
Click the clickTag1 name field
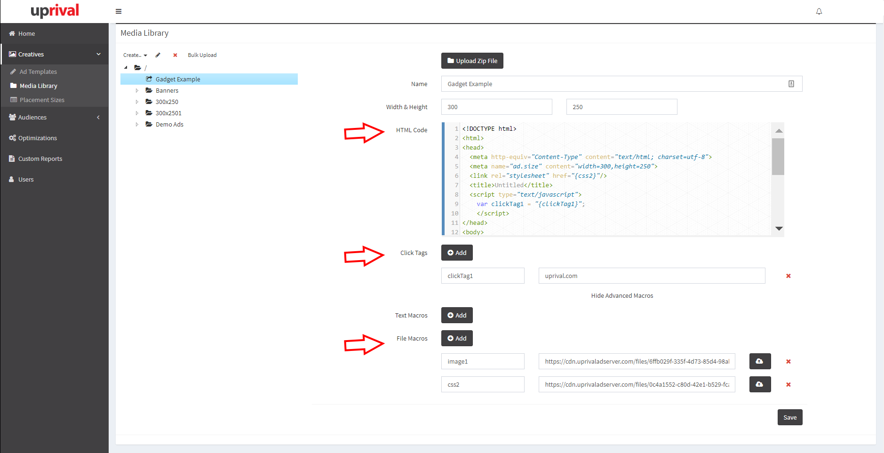click(483, 276)
